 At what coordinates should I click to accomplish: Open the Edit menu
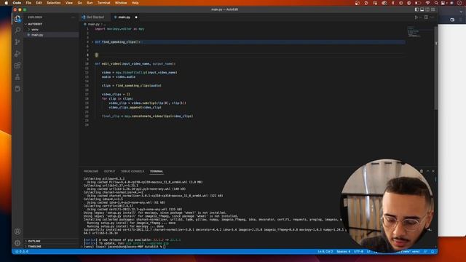(x=39, y=3)
